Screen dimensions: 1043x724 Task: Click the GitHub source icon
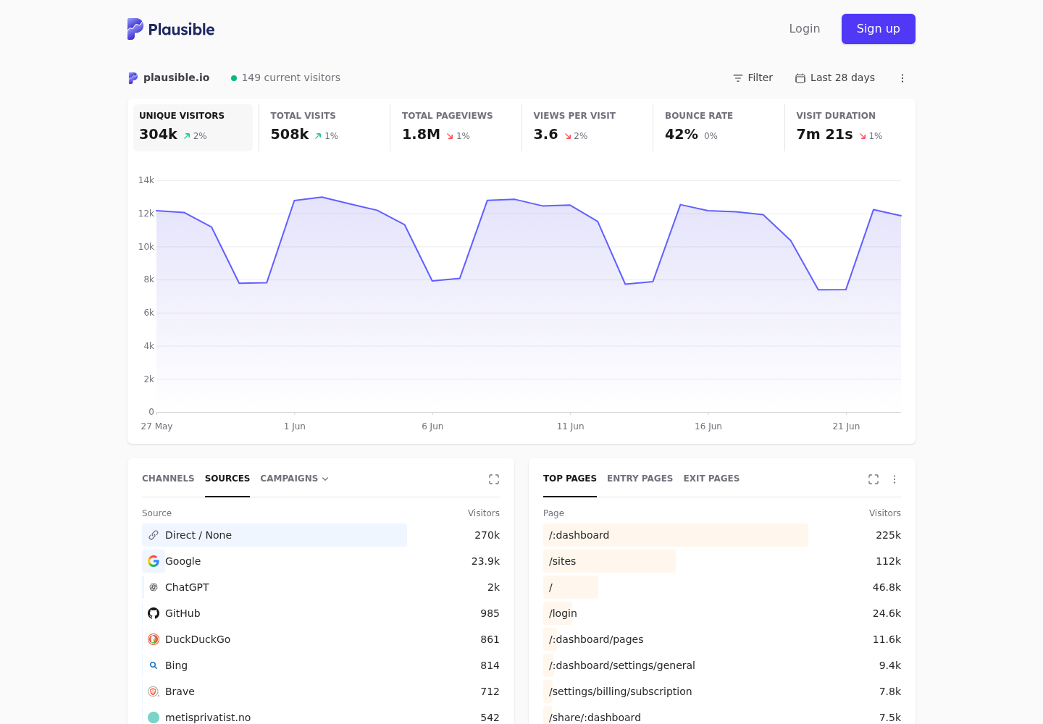point(154,613)
